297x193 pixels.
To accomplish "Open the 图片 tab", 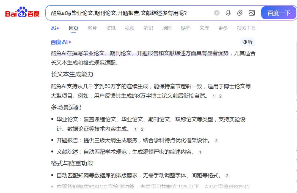I will [x=92, y=28].
